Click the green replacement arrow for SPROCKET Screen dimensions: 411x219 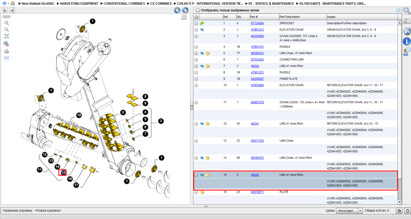point(202,23)
